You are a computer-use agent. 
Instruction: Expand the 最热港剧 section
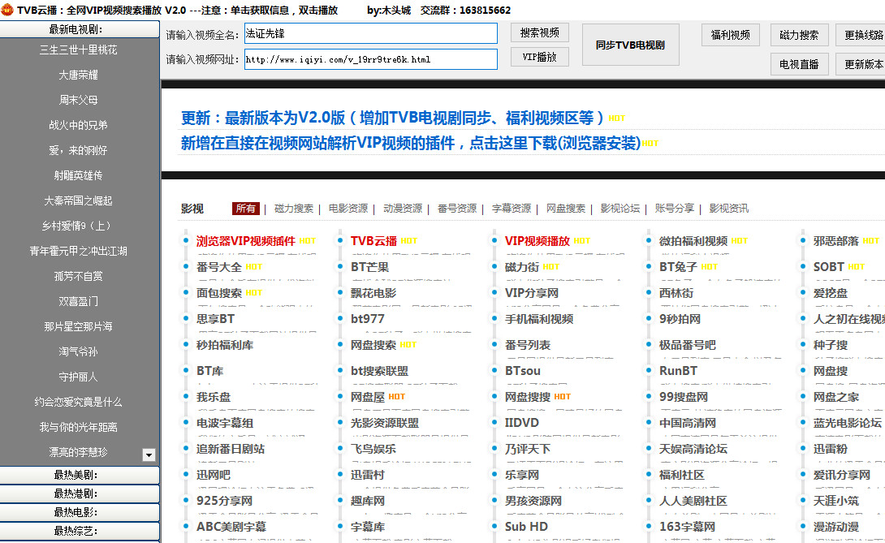pyautogui.click(x=80, y=493)
